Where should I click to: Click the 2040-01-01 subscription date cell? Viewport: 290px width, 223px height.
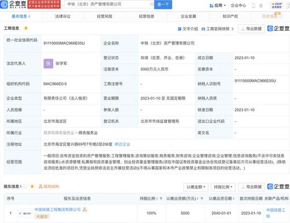(221, 213)
